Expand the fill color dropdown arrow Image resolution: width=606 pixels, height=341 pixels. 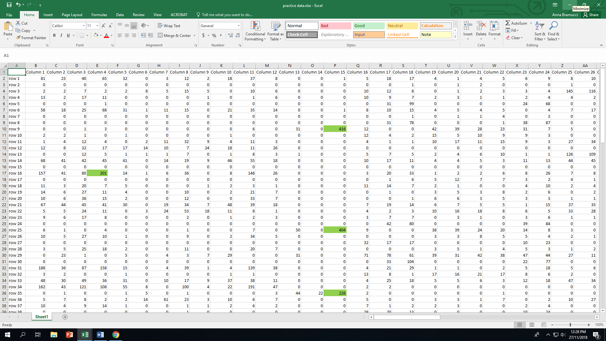pyautogui.click(x=100, y=35)
